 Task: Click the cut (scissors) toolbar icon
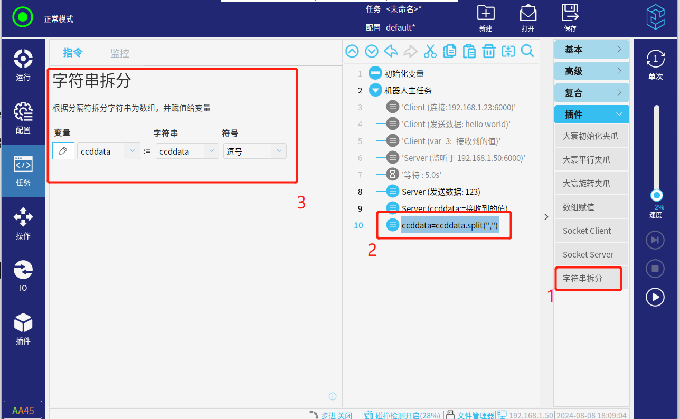click(x=430, y=51)
